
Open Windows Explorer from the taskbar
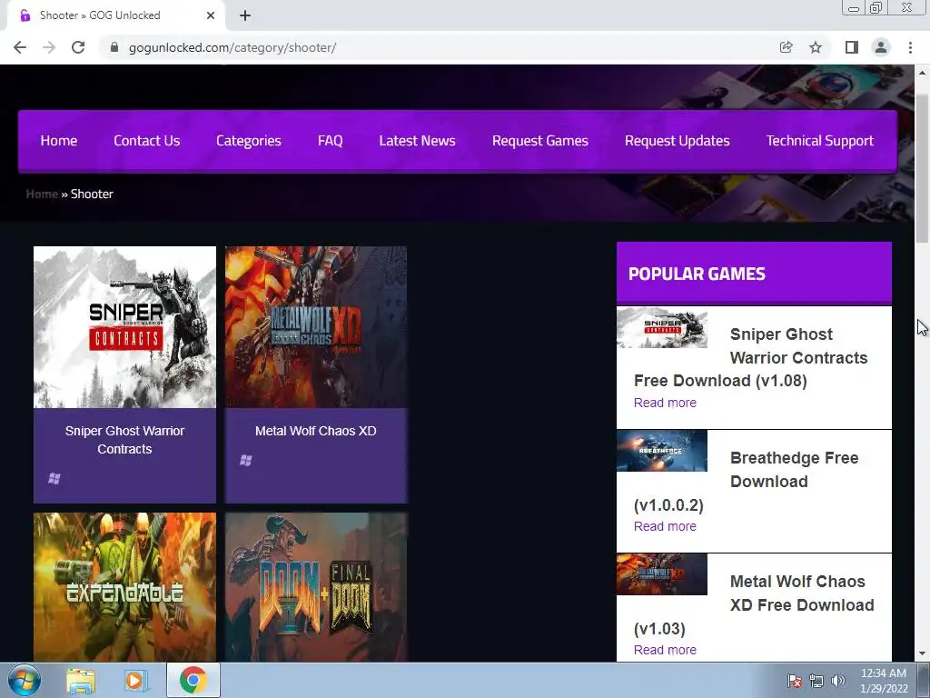tap(81, 681)
